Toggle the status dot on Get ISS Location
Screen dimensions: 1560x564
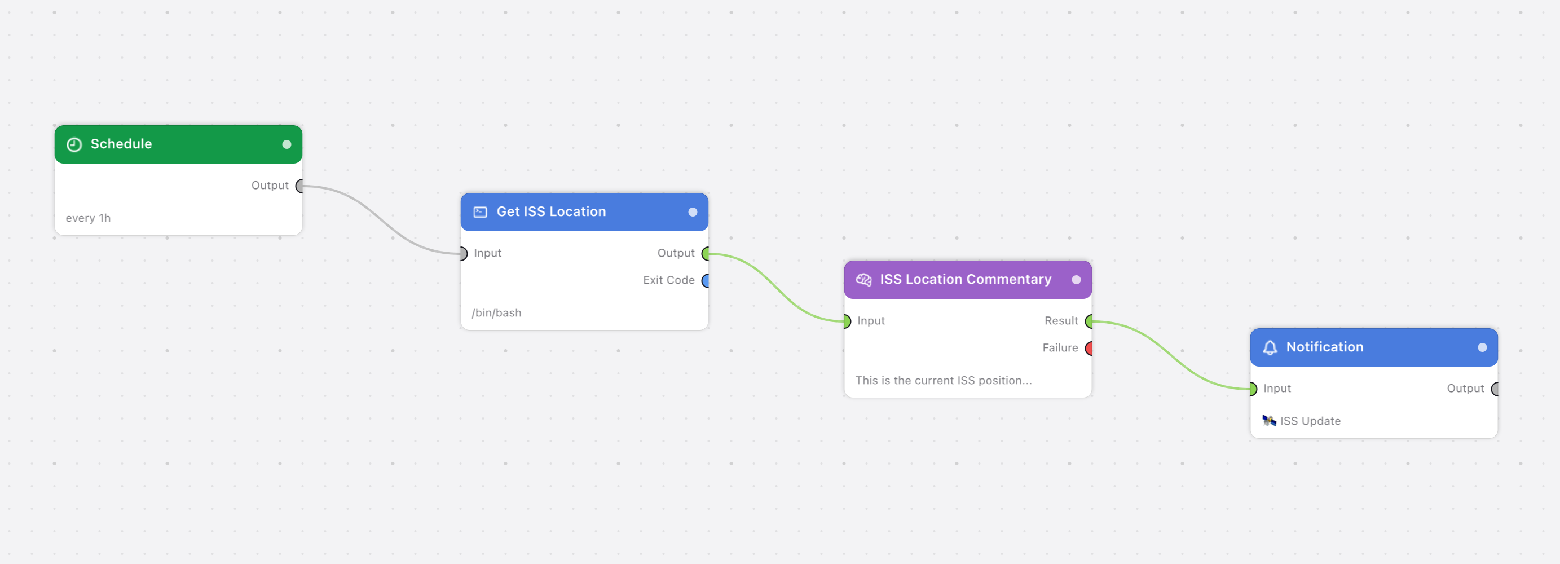(x=693, y=212)
